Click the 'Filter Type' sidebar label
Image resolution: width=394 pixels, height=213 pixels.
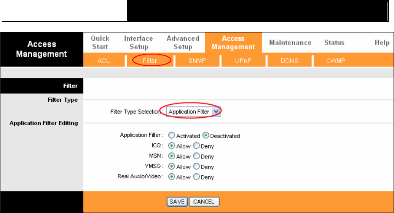pos(62,100)
